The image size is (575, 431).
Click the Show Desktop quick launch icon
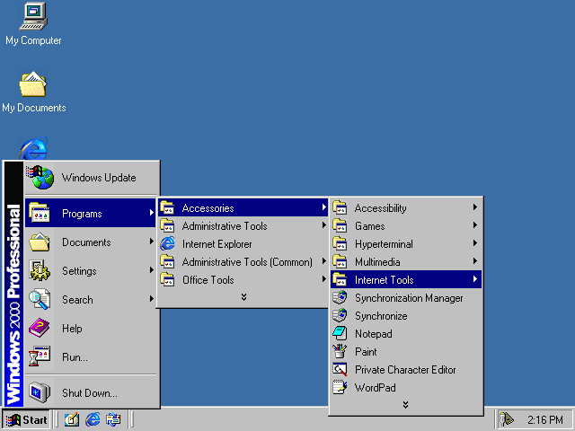(x=72, y=419)
